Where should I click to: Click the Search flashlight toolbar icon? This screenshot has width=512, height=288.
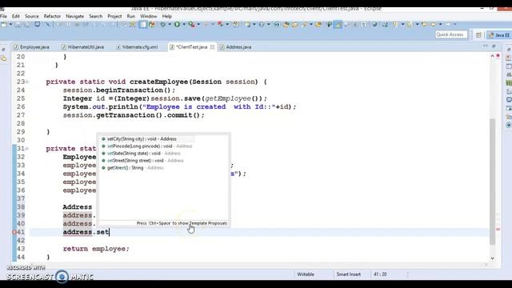point(305,25)
